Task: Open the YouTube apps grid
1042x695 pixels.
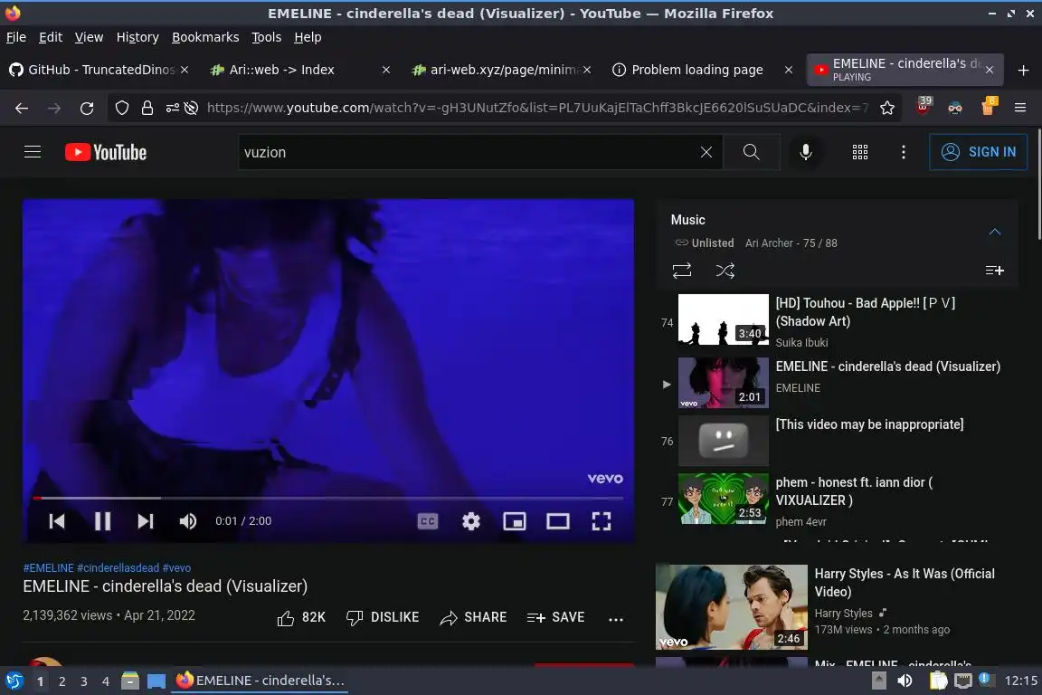Action: (x=860, y=152)
